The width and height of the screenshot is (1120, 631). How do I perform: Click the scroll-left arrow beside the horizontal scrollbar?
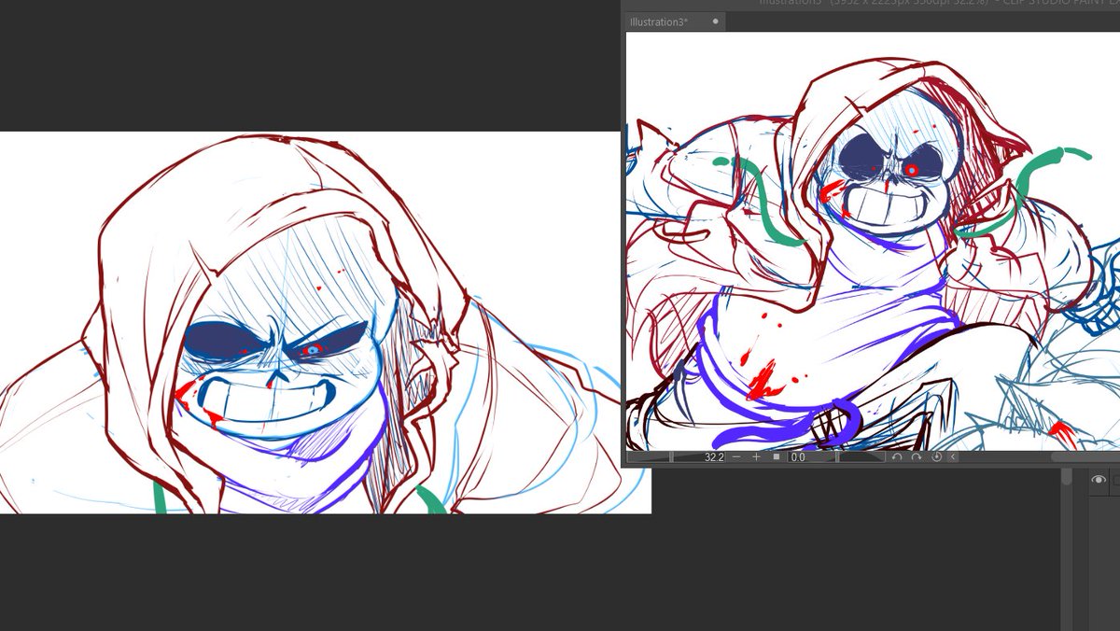tap(953, 457)
